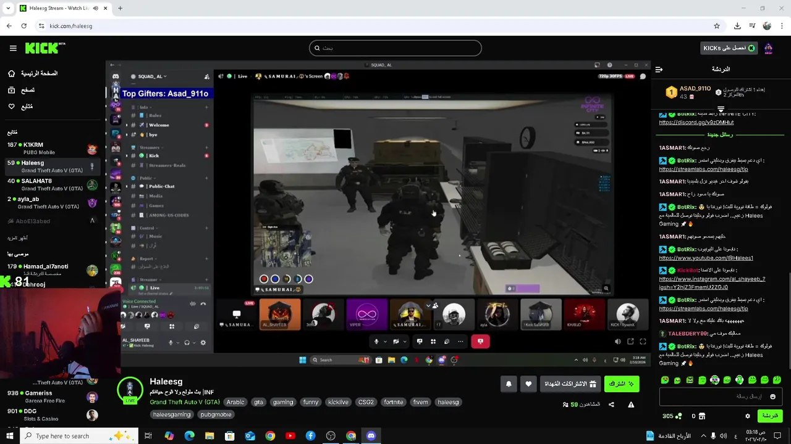This screenshot has width=791, height=444.
Task: Open the chat shop icon
Action: pos(702,416)
